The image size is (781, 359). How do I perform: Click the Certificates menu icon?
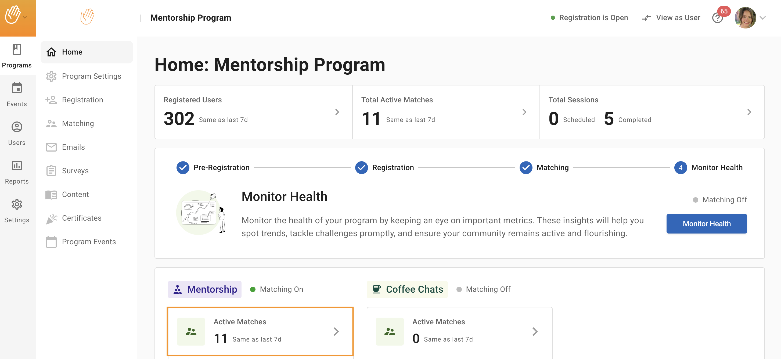51,218
